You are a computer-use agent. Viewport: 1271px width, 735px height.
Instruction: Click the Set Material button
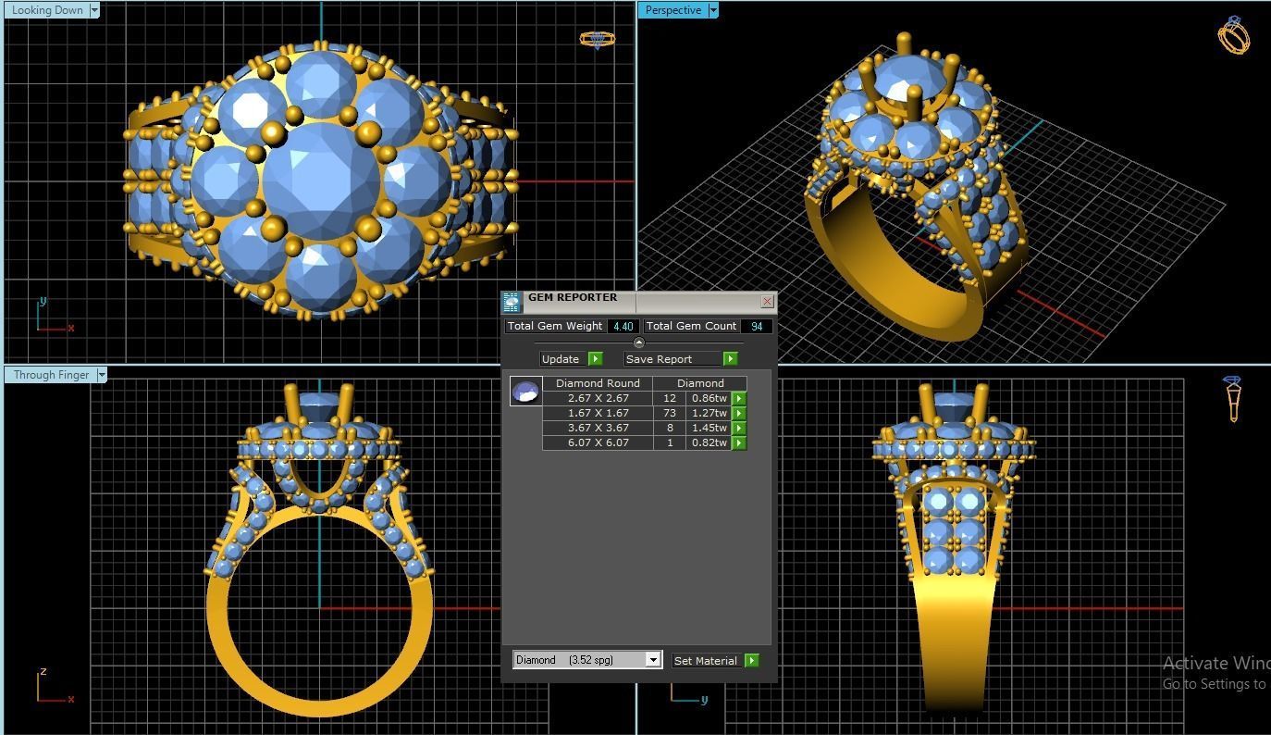pyautogui.click(x=707, y=661)
